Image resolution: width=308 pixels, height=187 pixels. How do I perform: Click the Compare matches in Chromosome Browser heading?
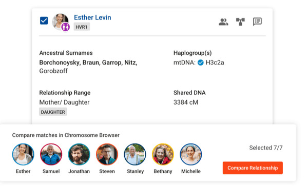pyautogui.click(x=66, y=135)
